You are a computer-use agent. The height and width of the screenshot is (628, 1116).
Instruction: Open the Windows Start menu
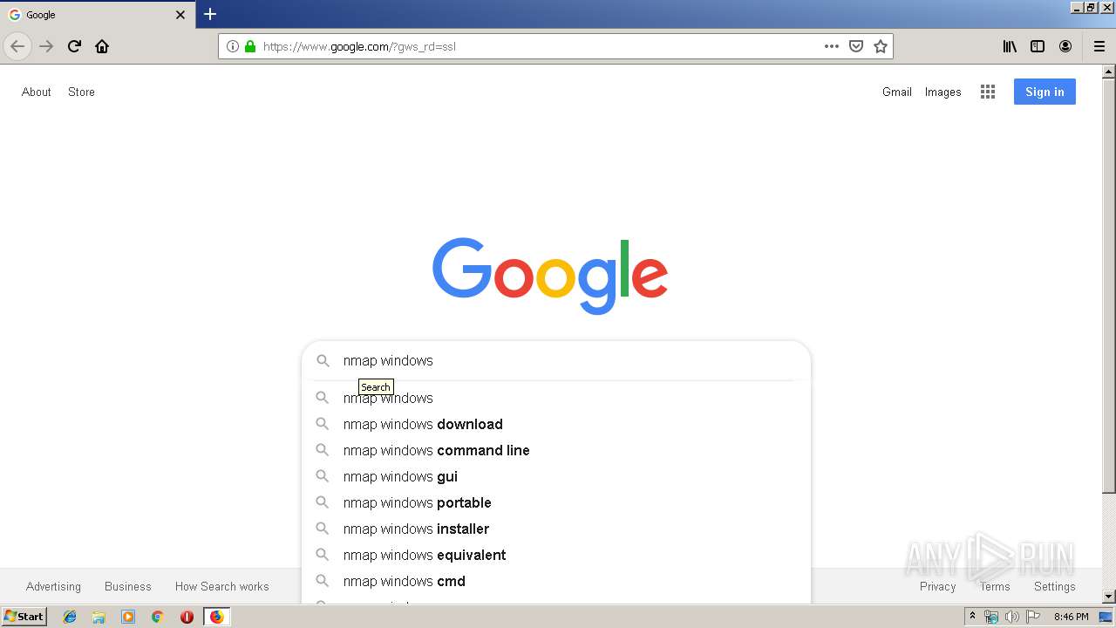click(x=24, y=617)
